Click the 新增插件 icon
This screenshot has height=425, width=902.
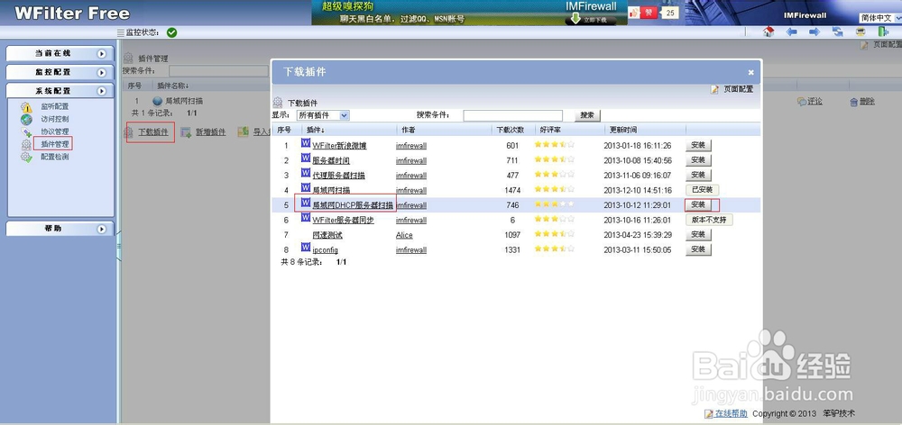pos(186,132)
